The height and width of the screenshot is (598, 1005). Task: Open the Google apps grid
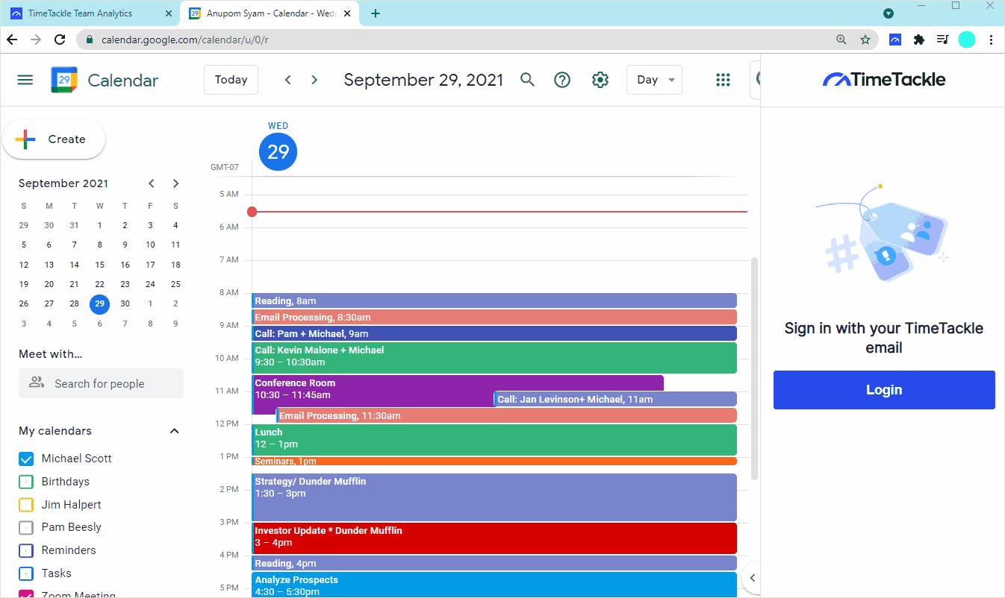coord(723,80)
